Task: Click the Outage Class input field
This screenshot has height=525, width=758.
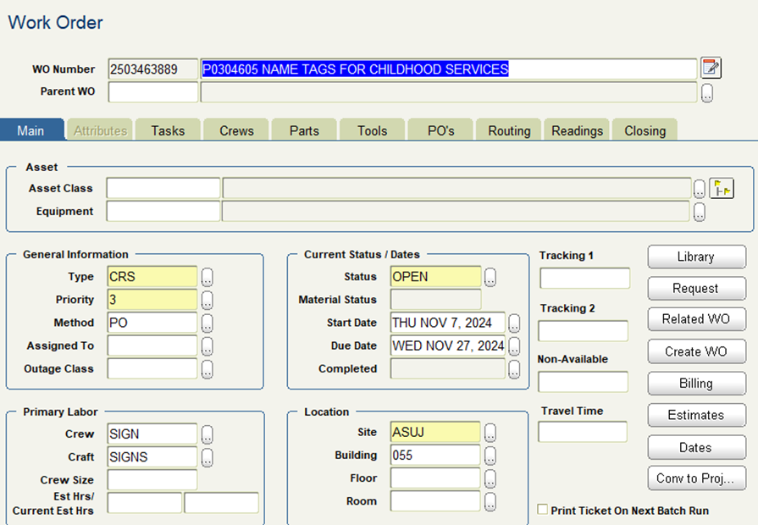Action: pyautogui.click(x=152, y=369)
